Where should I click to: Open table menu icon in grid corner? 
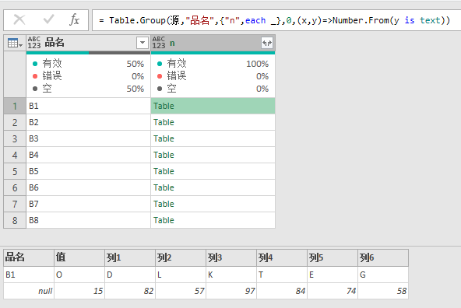pyautogui.click(x=15, y=43)
